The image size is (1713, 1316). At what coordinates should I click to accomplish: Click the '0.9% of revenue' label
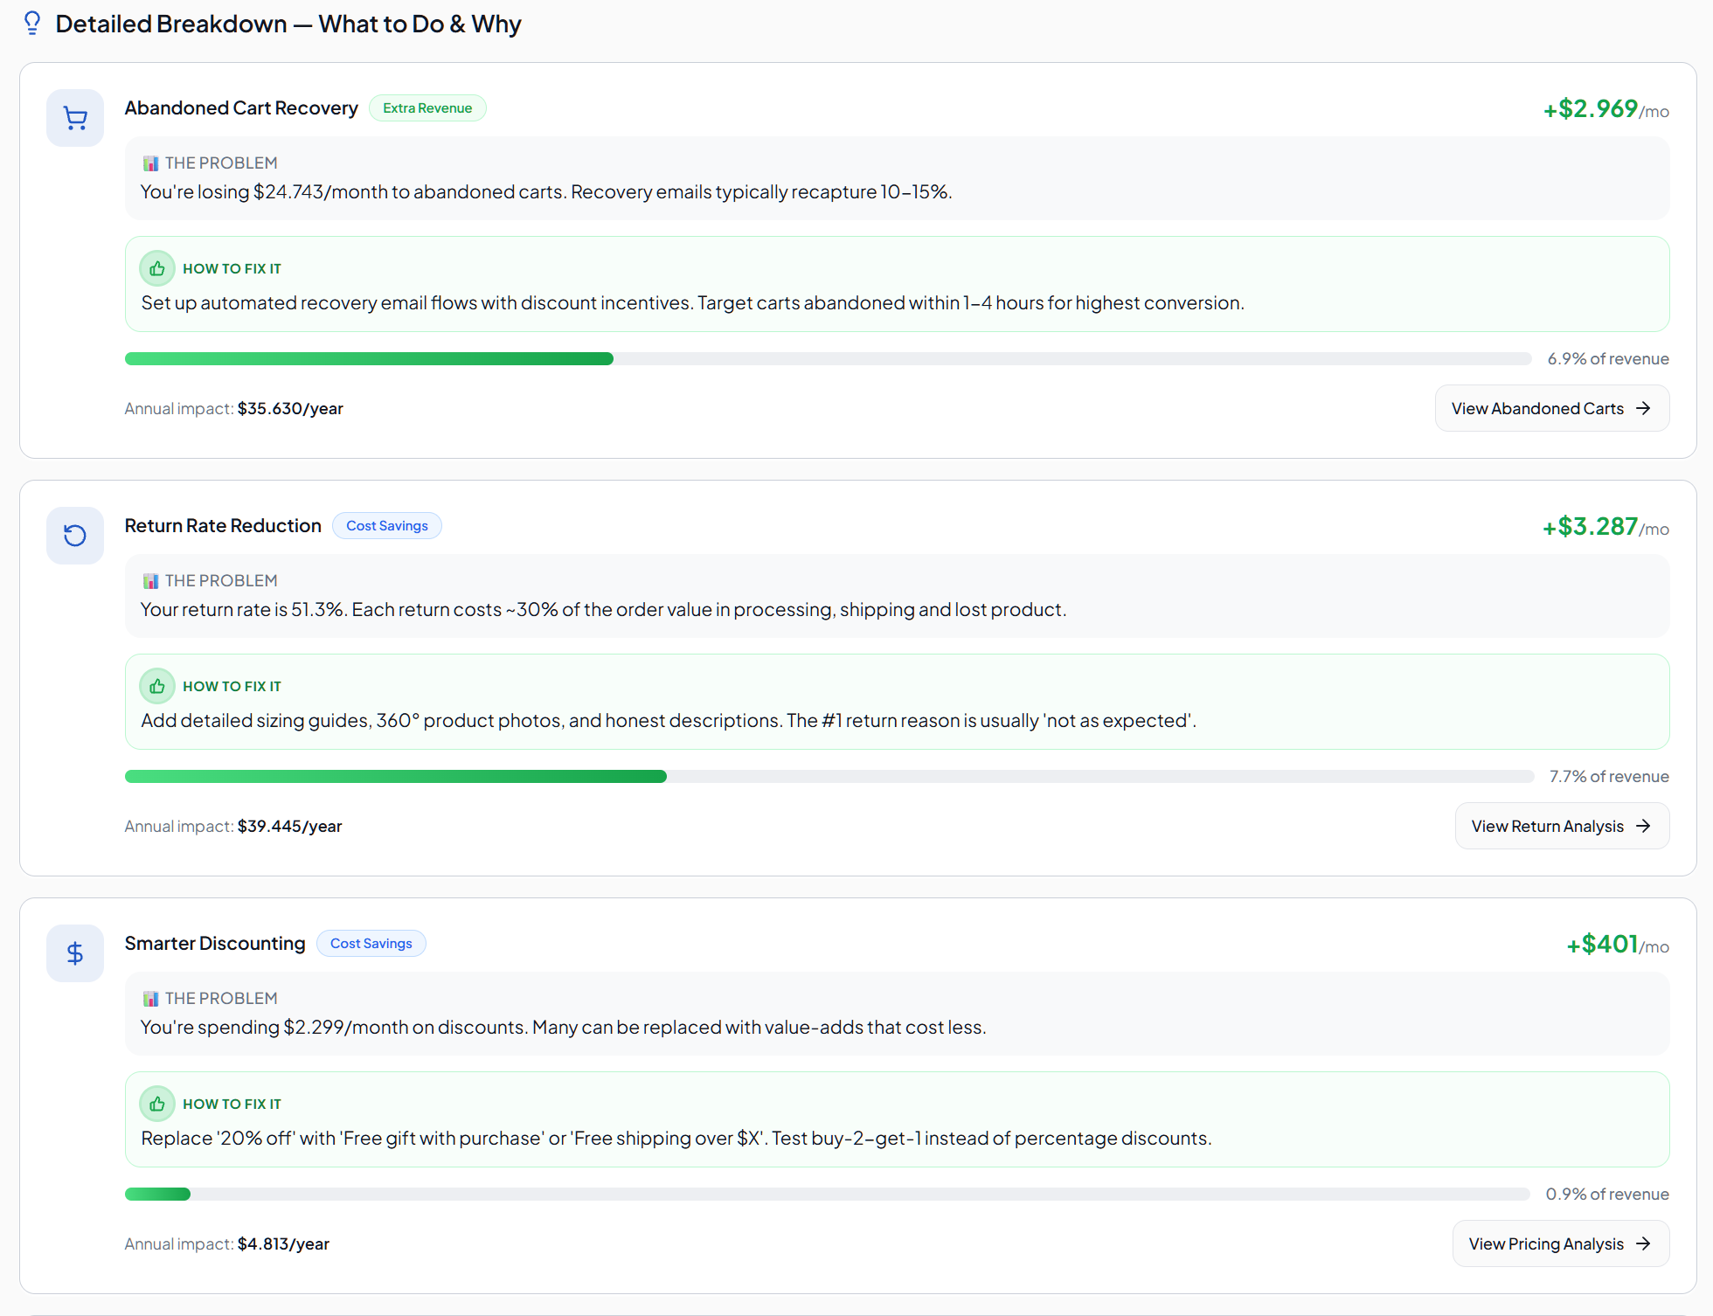[1607, 1195]
